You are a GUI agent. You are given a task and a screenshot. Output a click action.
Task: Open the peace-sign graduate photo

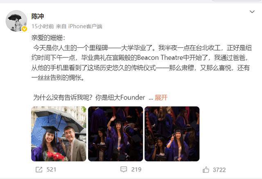(172, 134)
